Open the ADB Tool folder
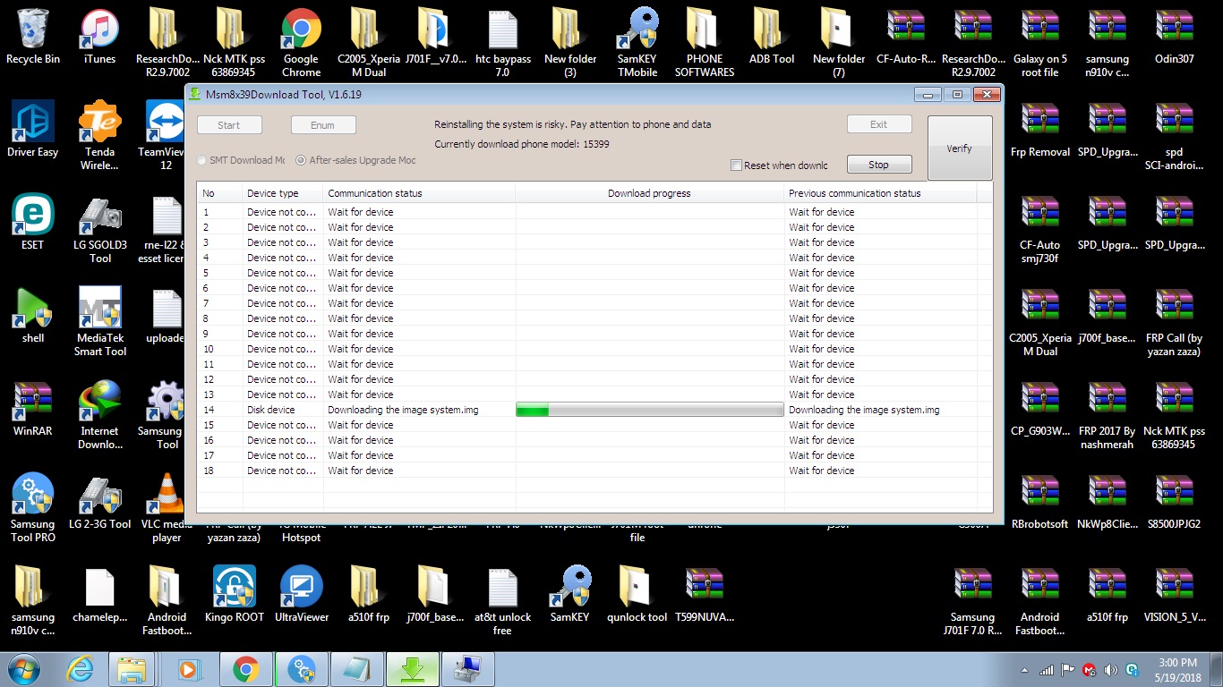The image size is (1223, 687). 772,38
